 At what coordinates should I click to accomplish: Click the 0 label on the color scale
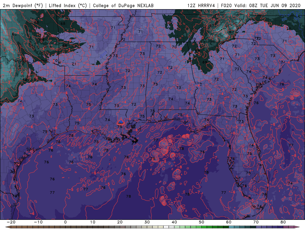click(65, 222)
